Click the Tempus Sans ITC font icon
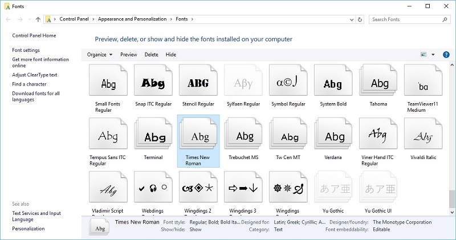 click(x=108, y=136)
